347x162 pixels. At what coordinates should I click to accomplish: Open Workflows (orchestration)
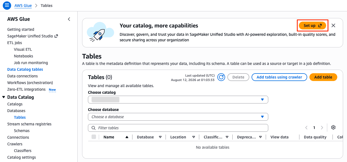tap(30, 83)
